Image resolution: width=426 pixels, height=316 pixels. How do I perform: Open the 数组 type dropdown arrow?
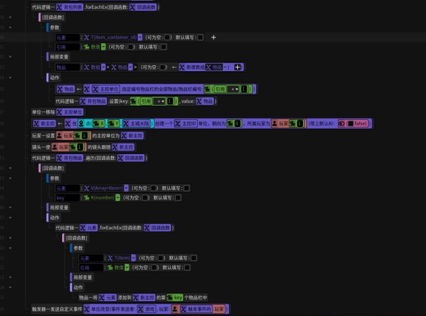(x=103, y=67)
